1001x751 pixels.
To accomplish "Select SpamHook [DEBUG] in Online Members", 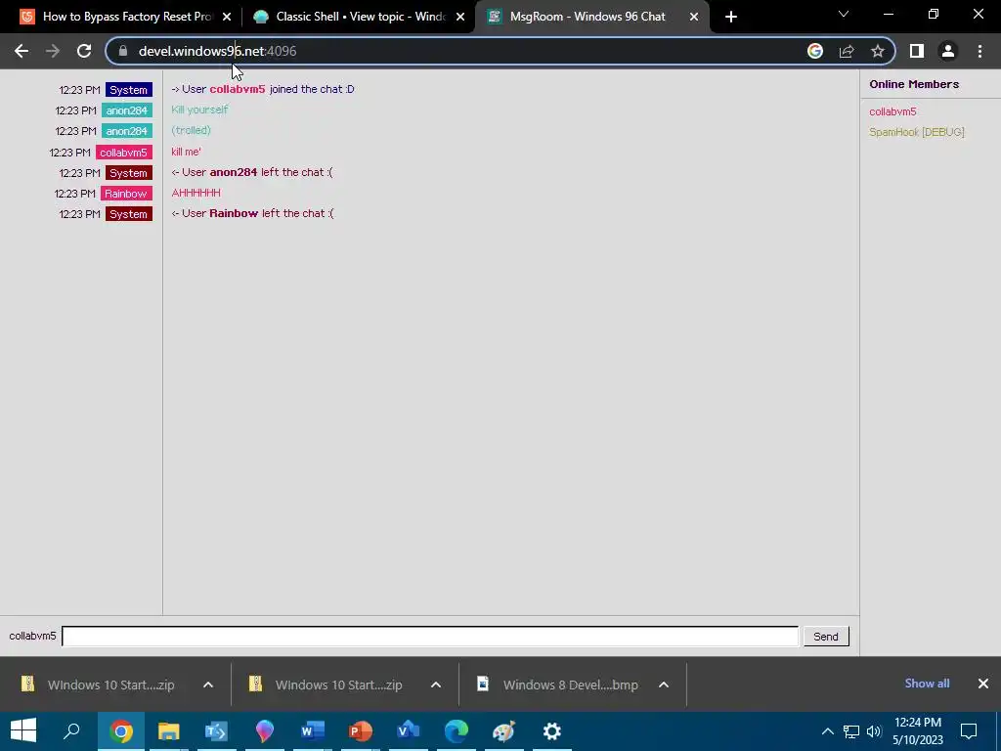I will pos(917,132).
